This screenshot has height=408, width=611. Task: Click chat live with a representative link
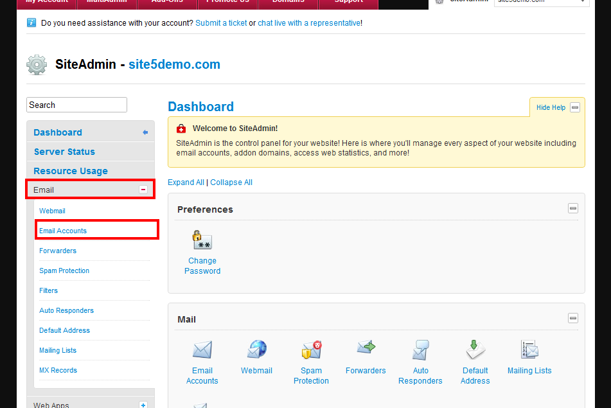tap(309, 23)
